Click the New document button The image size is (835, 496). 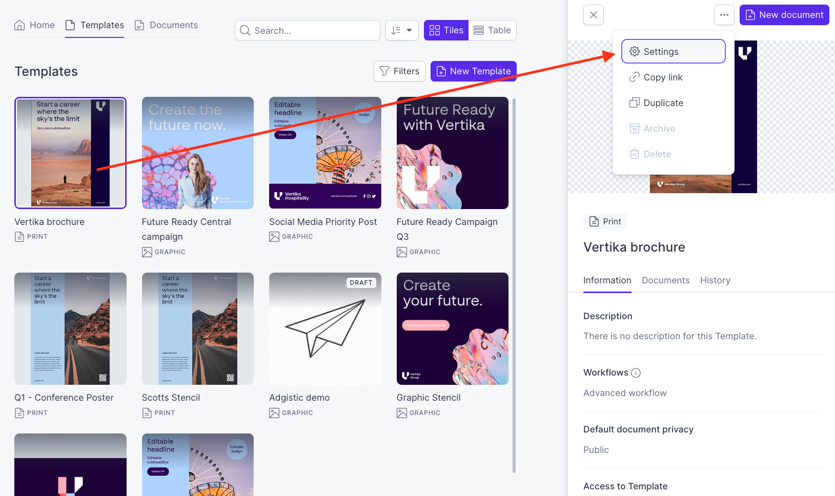[x=784, y=15]
